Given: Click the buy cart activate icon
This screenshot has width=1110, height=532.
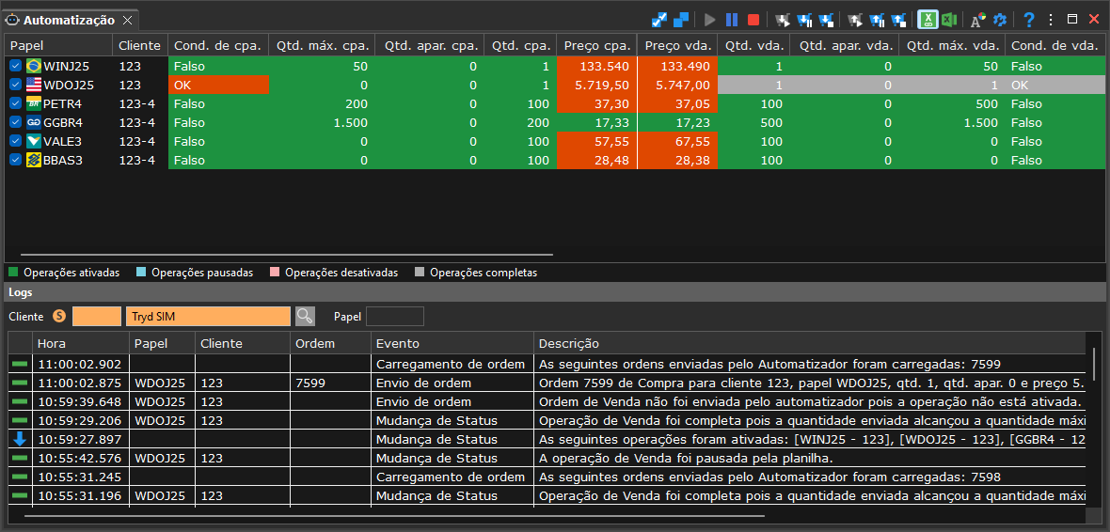Looking at the screenshot, I should coord(783,20).
